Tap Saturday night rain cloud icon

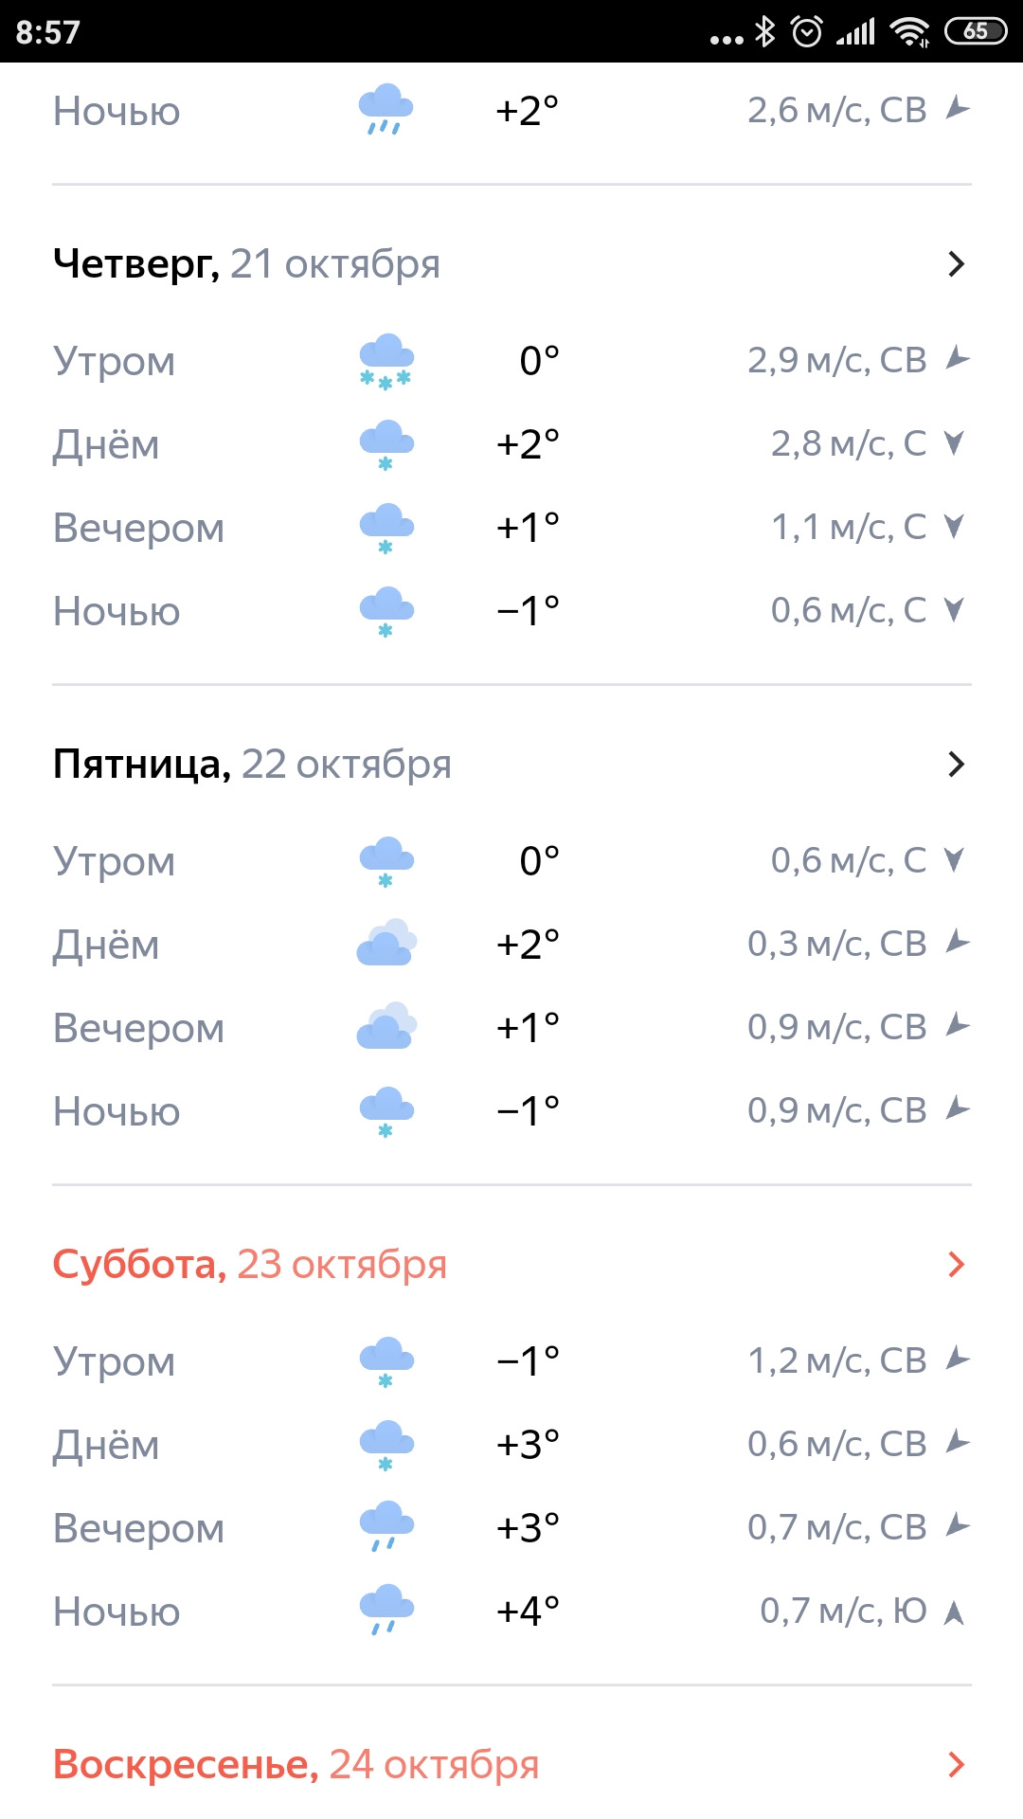click(386, 1610)
